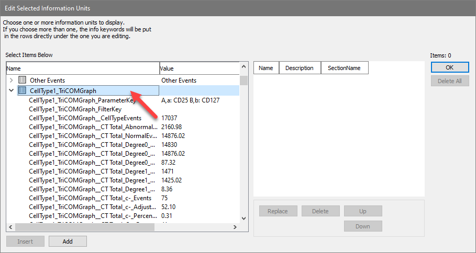Click the Description column header
Screen dimensions: 476x253
click(x=300, y=68)
